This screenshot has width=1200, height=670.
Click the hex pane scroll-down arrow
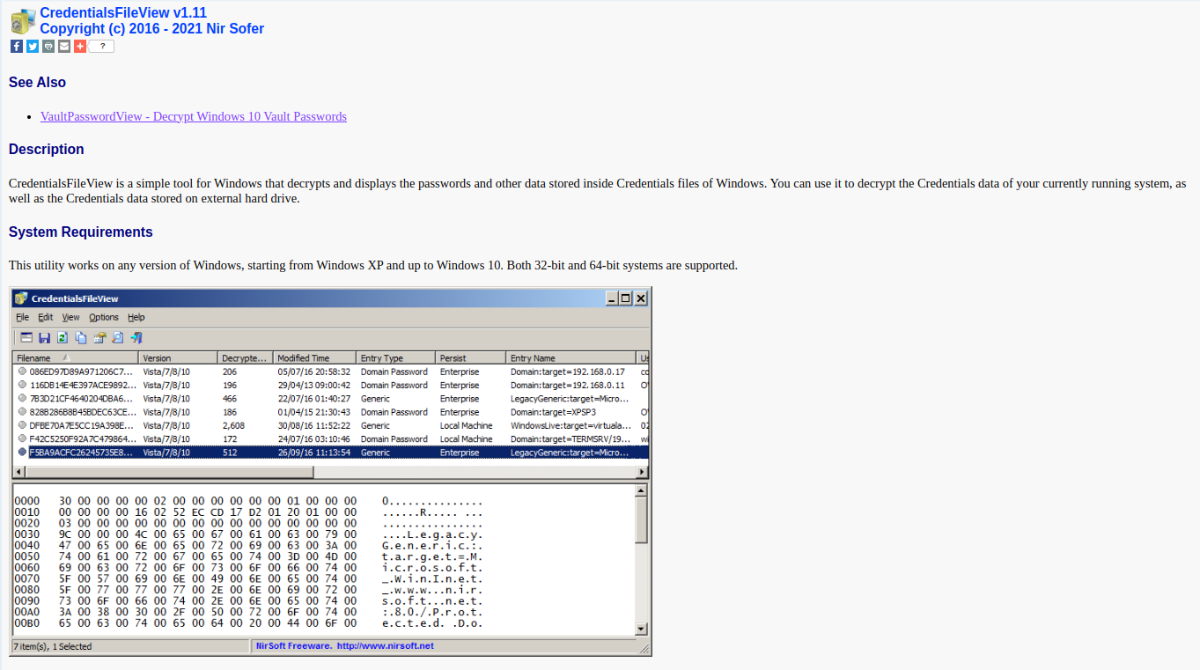641,629
